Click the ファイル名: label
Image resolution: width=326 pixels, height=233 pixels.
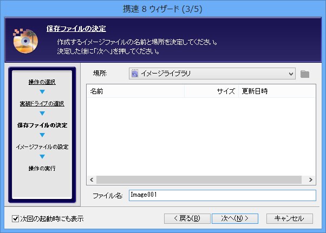[x=107, y=196]
